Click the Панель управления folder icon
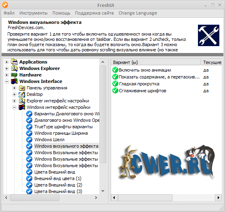This screenshot has width=225, height=212. 22,88
